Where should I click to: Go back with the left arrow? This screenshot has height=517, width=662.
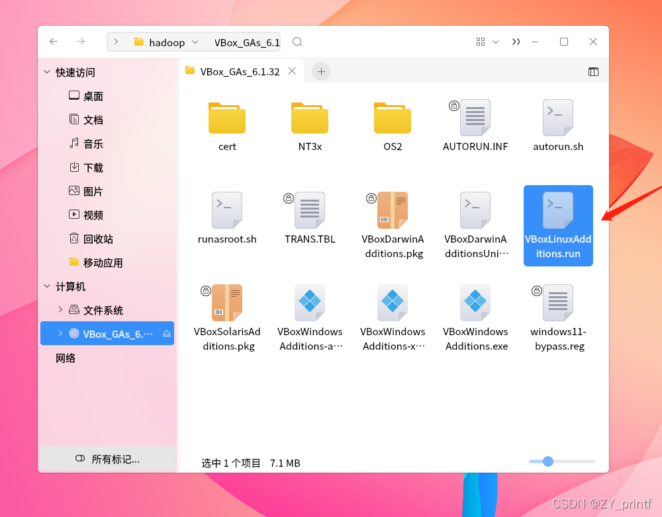(54, 42)
